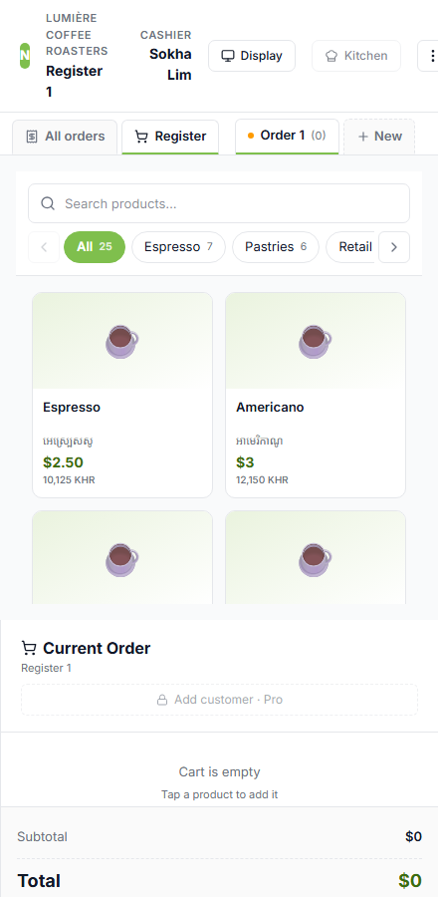Select the Register tab
The height and width of the screenshot is (897, 438).
[170, 137]
